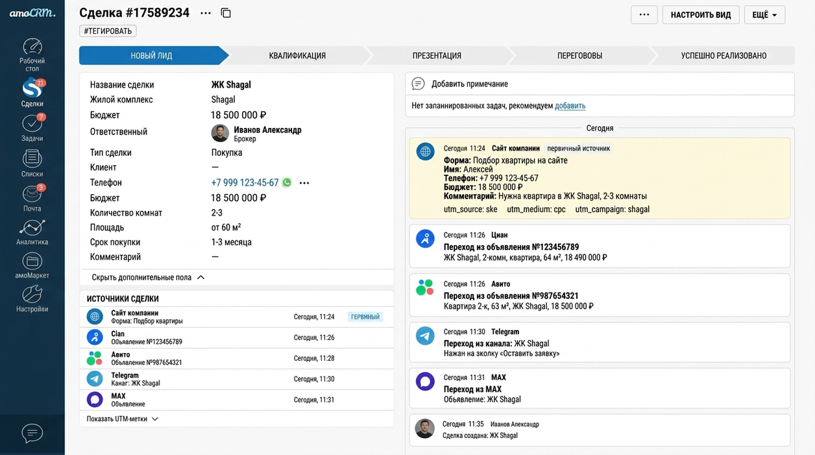Click ИСТОЧНИКИ СДЕЛКИ header

click(123, 299)
